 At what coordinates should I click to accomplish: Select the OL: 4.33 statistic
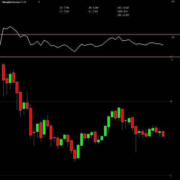[x=123, y=15]
